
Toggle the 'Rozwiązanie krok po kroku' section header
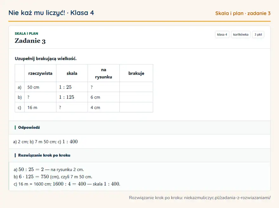[x=139, y=155]
